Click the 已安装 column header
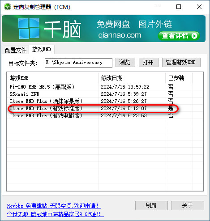The width and height of the screenshot is (210, 221). (x=179, y=78)
